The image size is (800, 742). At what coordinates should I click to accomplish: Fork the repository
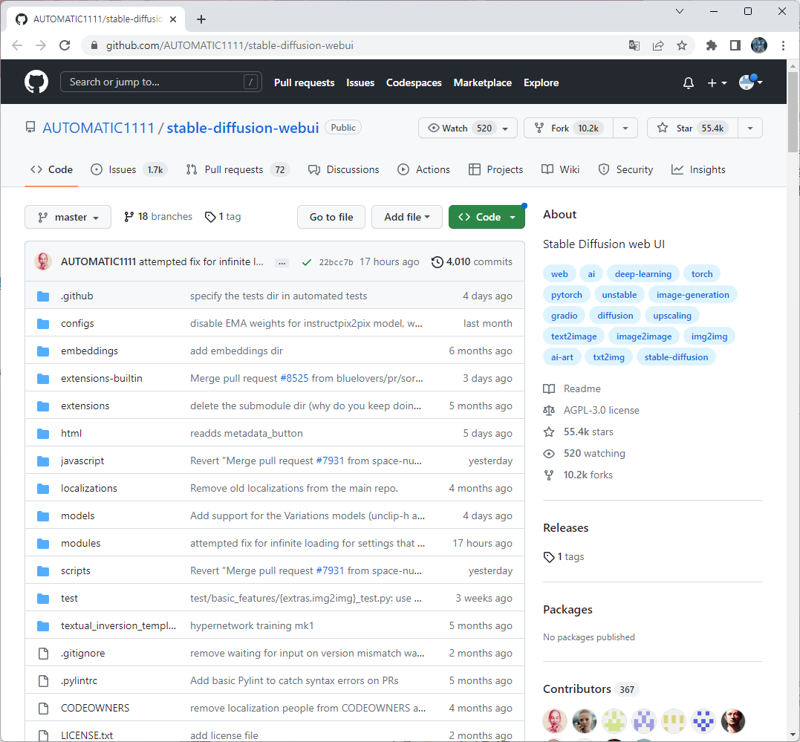coord(568,128)
